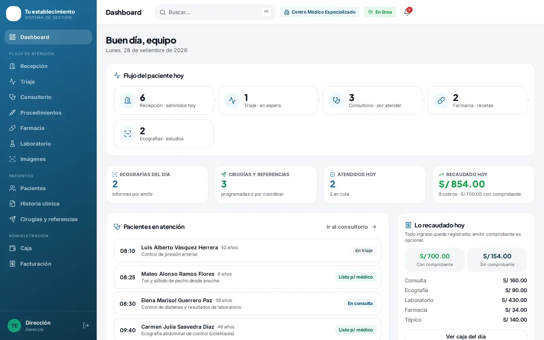
Task: Click the Lo recaudado hoy receipt icon
Action: pyautogui.click(x=408, y=225)
